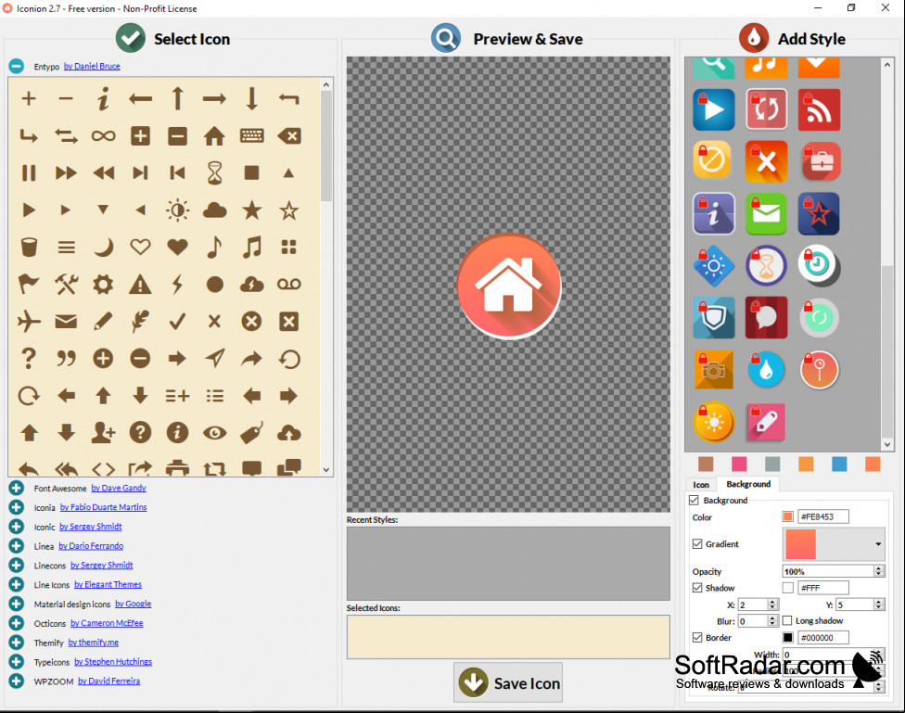Increase the shadow Blur spinner
The image size is (905, 713).
(x=772, y=618)
